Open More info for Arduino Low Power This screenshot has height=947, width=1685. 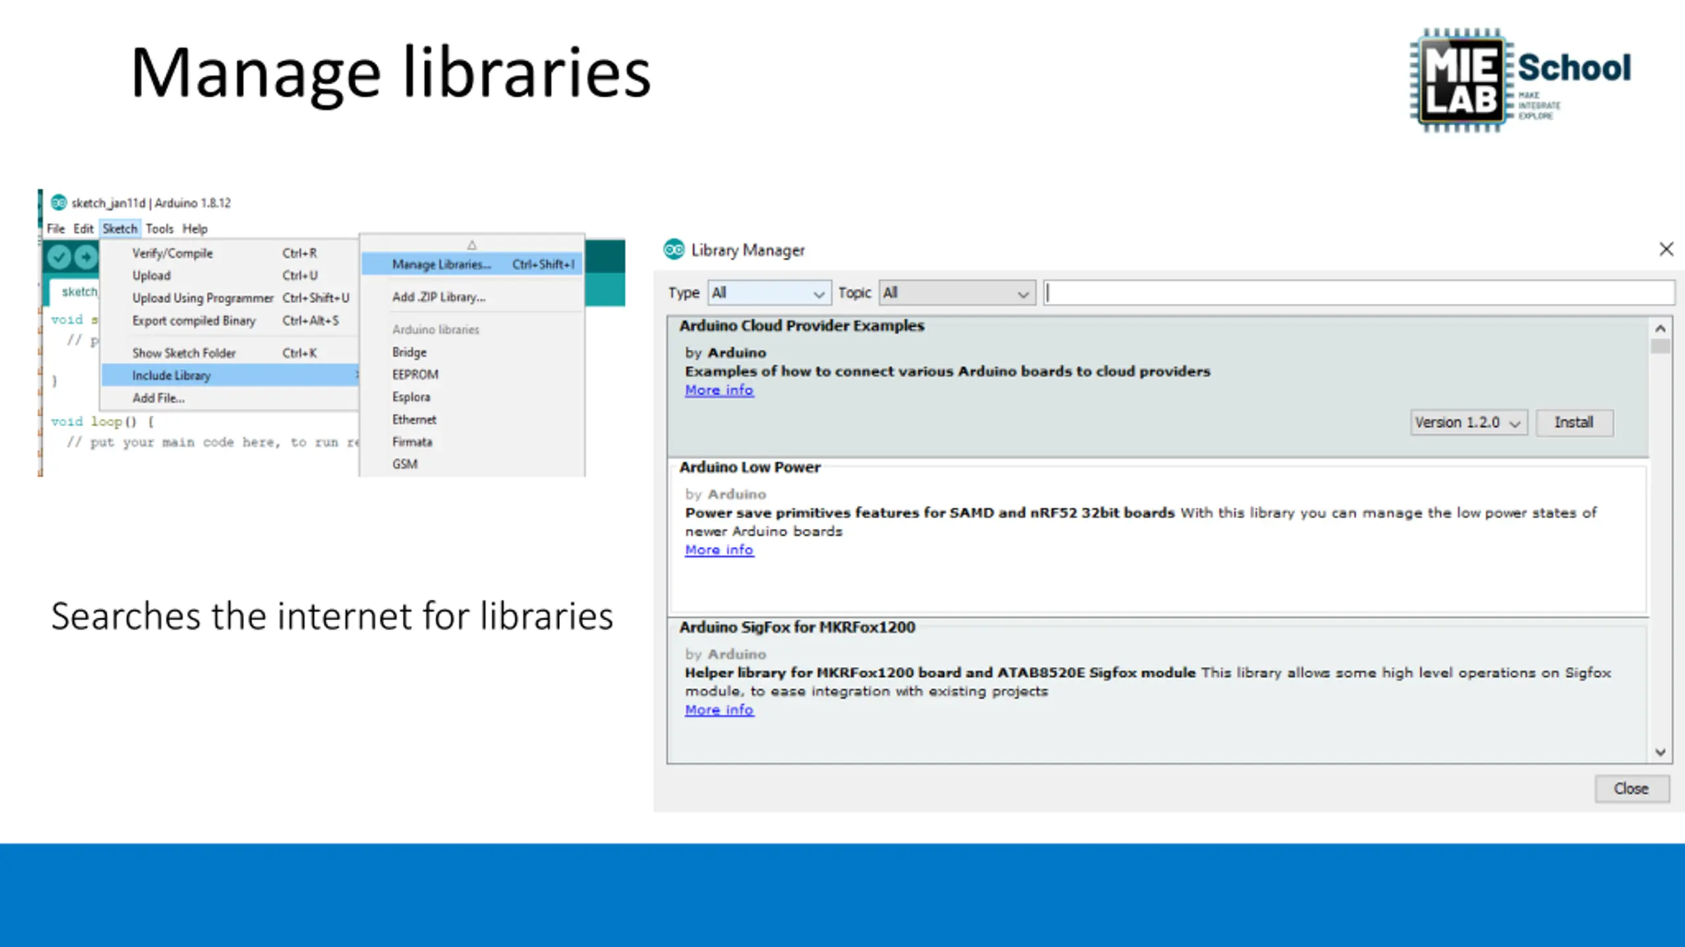coord(719,550)
